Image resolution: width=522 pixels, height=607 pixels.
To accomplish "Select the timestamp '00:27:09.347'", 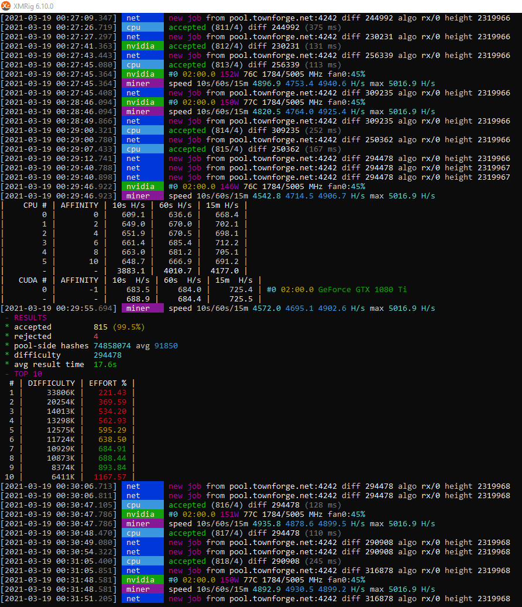I will pos(84,18).
